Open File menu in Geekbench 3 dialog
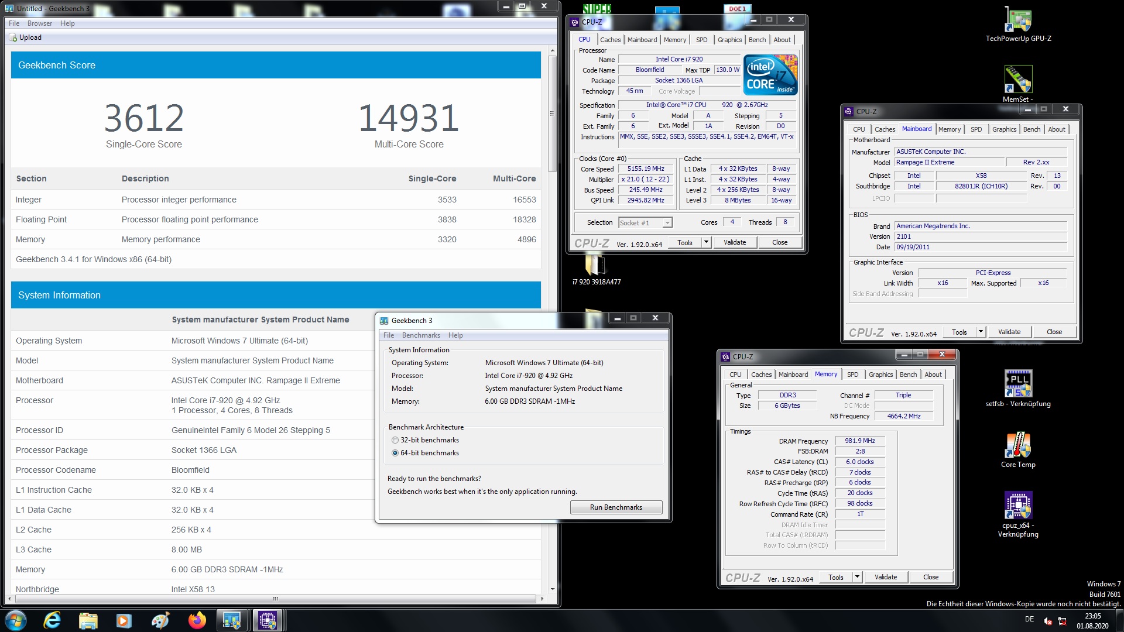The width and height of the screenshot is (1124, 632). click(389, 335)
